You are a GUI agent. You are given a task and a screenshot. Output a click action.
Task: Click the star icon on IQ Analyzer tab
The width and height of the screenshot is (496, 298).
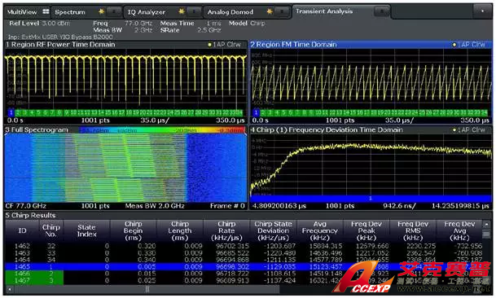coord(182,11)
